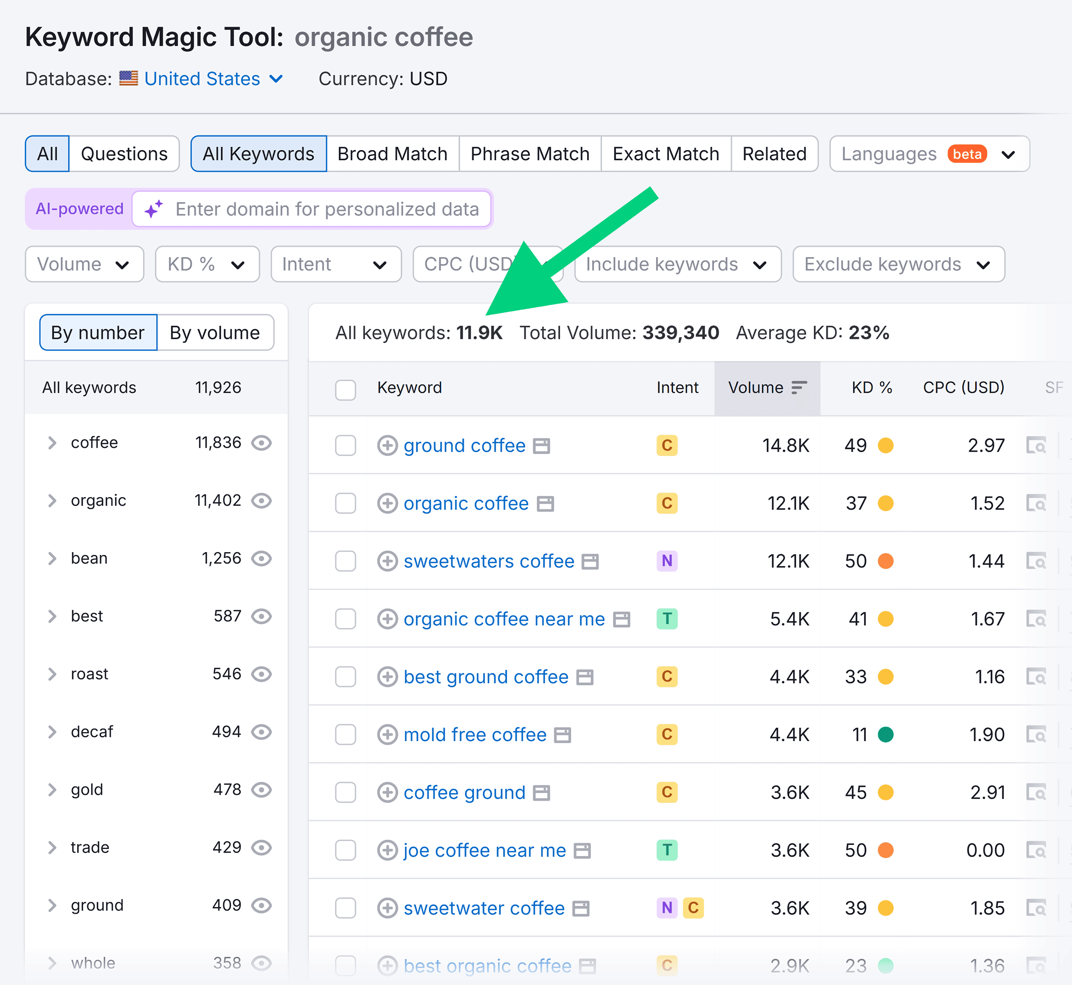Add 'organic coffee' keyword with plus icon
The height and width of the screenshot is (985, 1072).
(x=387, y=503)
